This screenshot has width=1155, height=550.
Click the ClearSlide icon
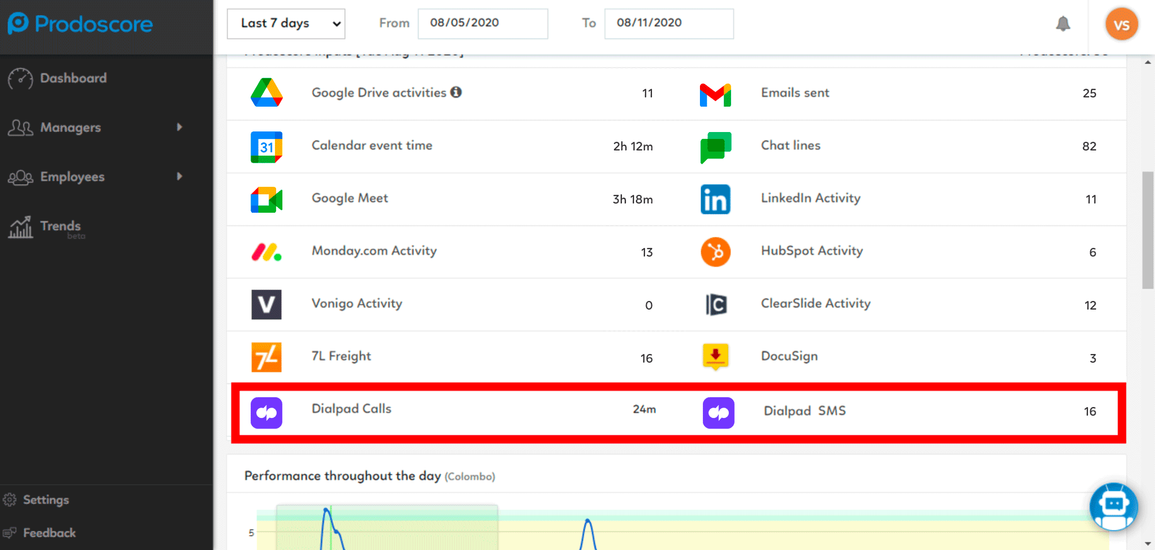[x=716, y=304]
